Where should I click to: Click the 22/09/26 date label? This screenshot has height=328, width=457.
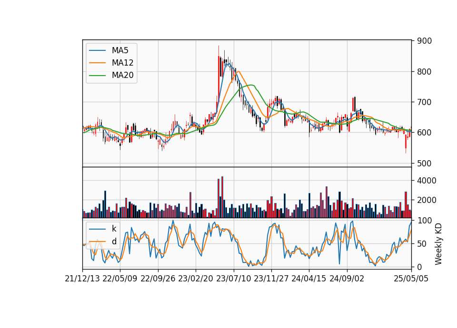tap(158, 279)
